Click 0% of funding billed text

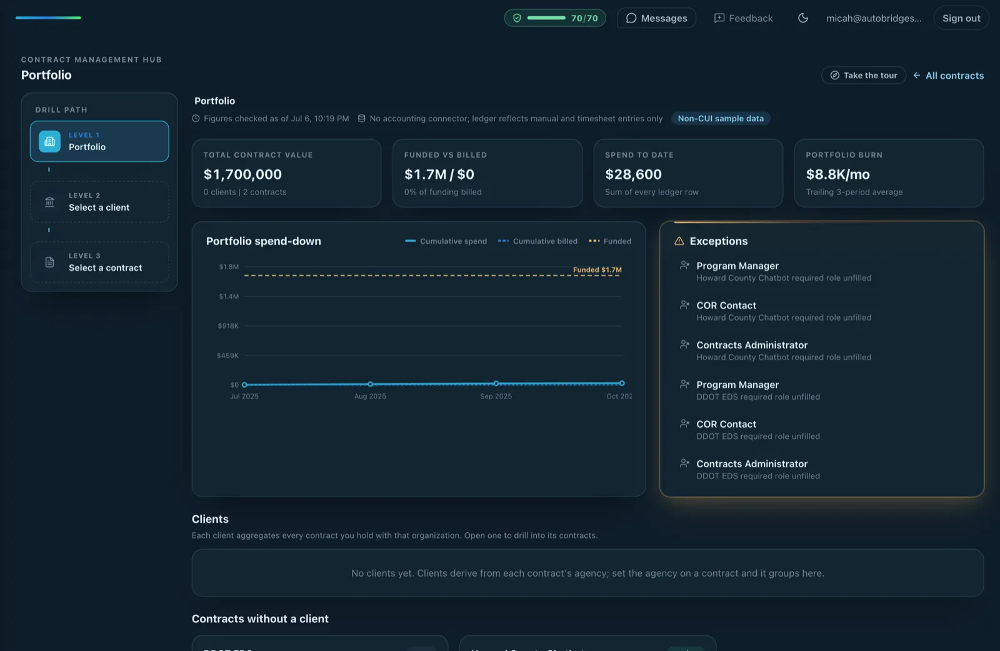coord(442,192)
